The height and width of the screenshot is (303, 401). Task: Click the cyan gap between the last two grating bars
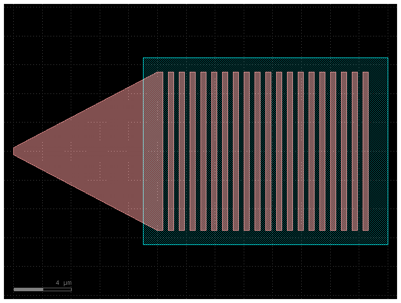pos(360,151)
